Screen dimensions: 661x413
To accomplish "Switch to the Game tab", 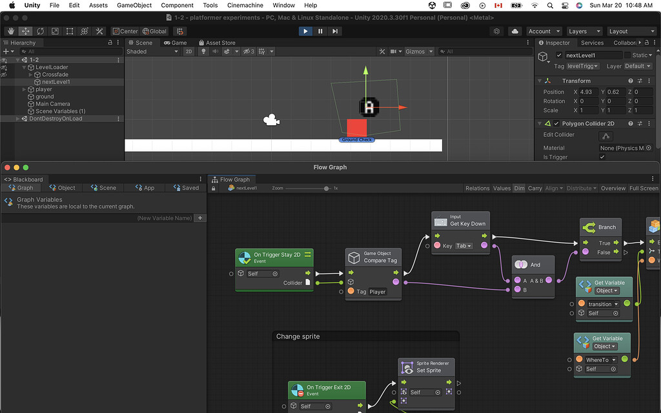I will click(175, 43).
